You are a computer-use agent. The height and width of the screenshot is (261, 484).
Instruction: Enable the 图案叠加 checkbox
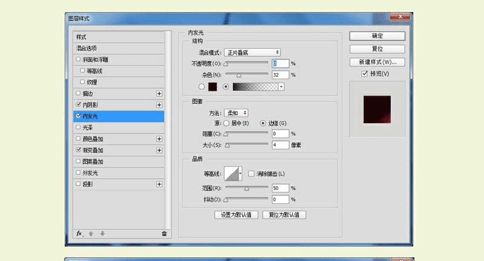coord(78,161)
